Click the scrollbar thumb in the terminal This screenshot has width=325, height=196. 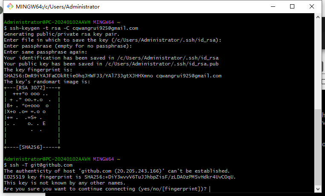click(317, 147)
